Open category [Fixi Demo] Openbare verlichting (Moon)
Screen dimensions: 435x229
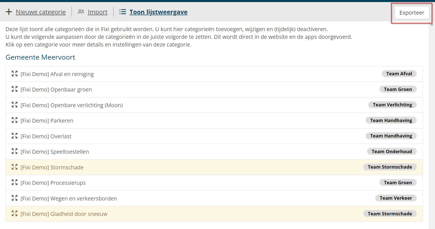pyautogui.click(x=72, y=105)
